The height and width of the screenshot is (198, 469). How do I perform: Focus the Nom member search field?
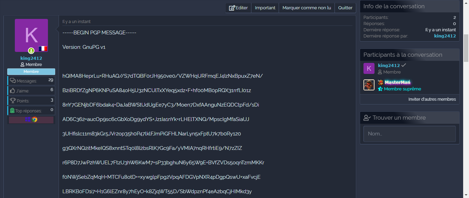pyautogui.click(x=409, y=134)
